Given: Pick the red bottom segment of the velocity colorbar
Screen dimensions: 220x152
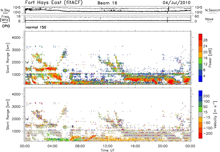Looking at the screenshot, I should pos(200,136).
